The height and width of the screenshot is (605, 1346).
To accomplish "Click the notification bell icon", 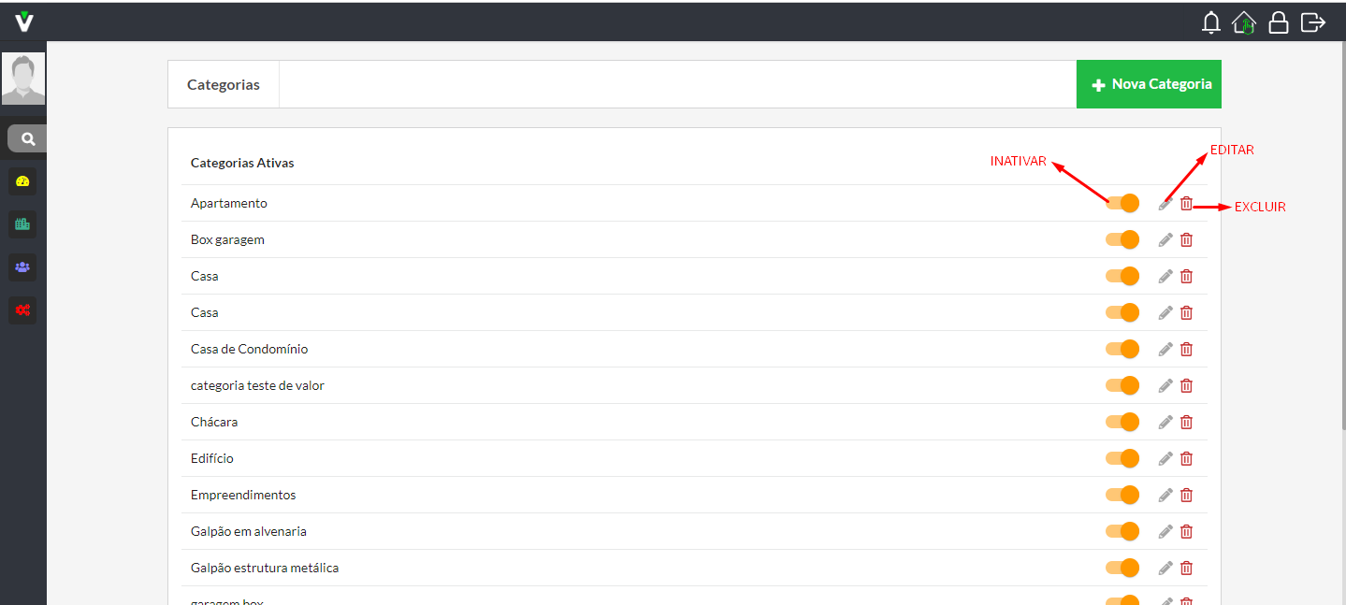I will (x=1211, y=22).
